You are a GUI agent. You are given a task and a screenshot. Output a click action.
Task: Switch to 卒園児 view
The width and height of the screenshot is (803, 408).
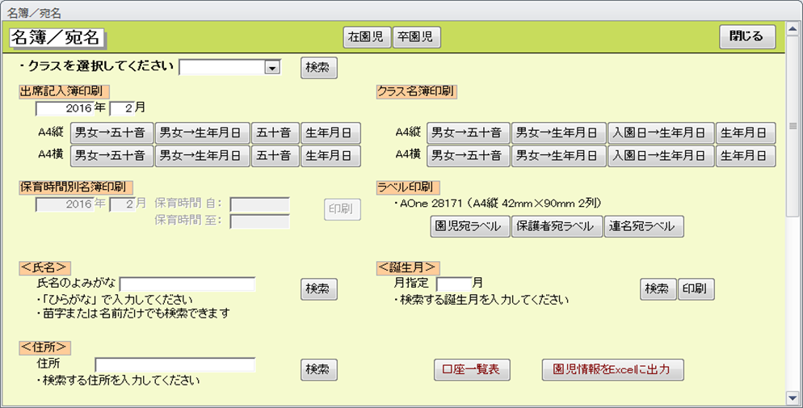tap(417, 37)
